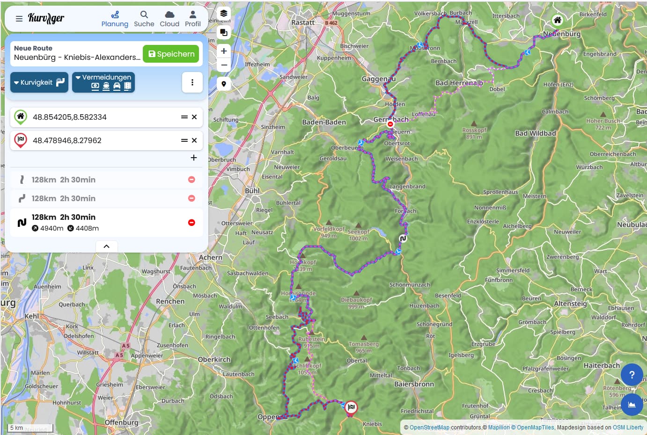The height and width of the screenshot is (435, 647).
Task: Open the OpenStreetMap attribution link
Action: coord(429,428)
